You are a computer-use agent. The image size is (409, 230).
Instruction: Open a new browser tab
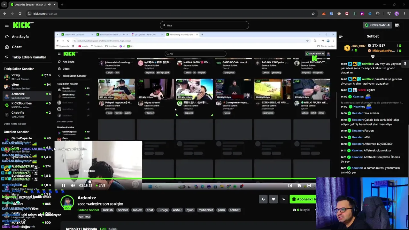(62, 4)
